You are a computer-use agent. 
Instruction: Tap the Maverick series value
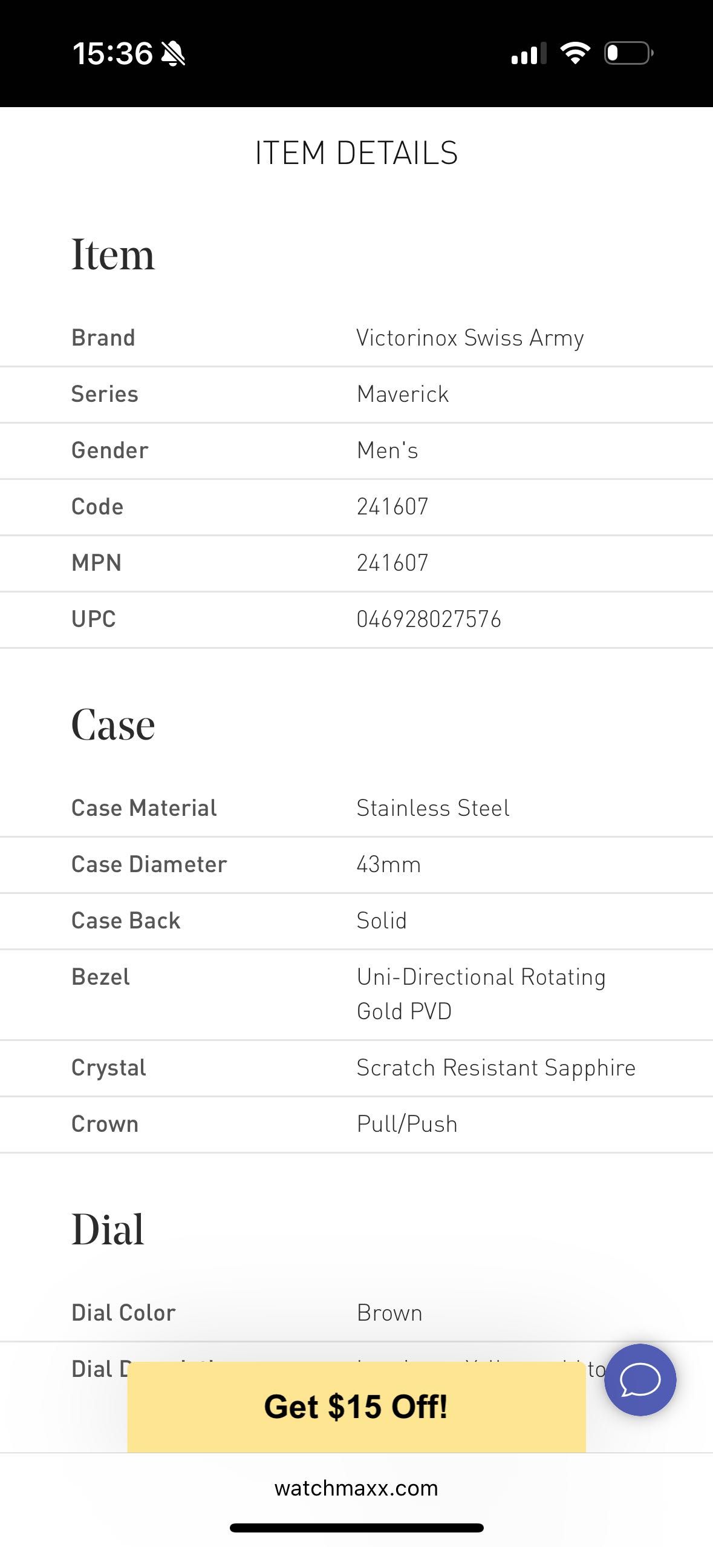tap(403, 394)
